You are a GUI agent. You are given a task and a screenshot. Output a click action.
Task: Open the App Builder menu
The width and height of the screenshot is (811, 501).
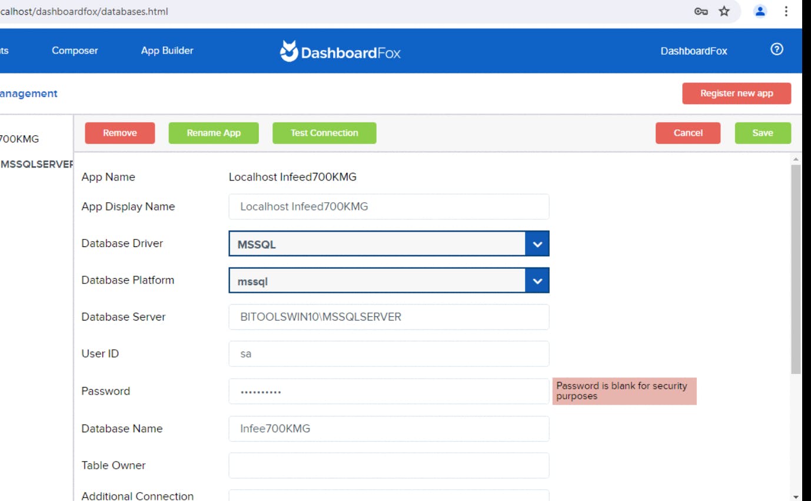click(167, 51)
